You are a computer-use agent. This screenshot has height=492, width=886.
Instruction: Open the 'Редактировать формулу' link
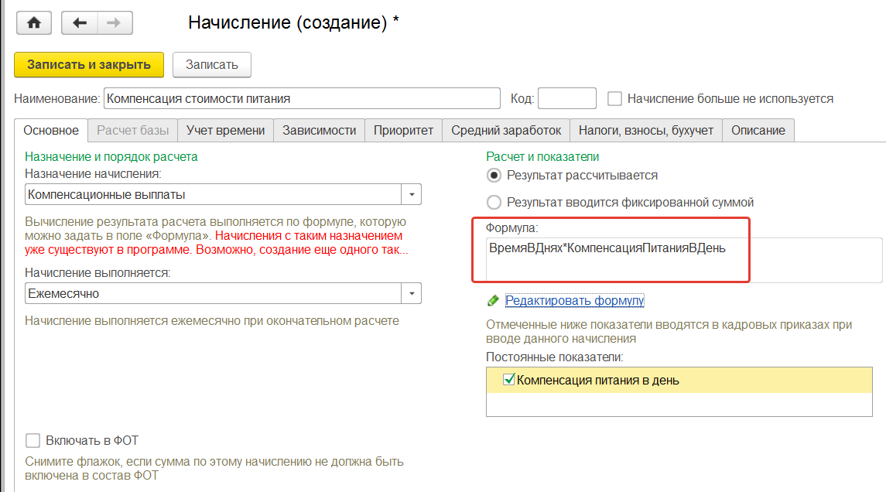coord(574,300)
